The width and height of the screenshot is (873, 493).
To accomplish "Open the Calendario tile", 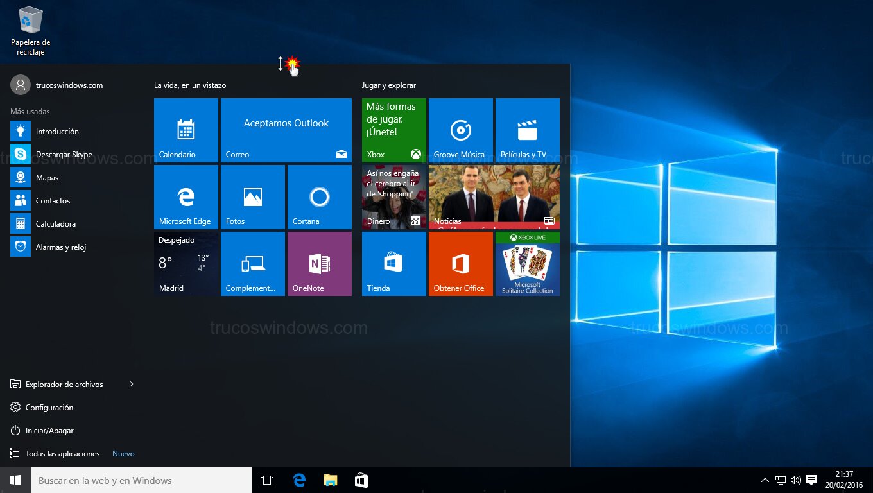I will [x=186, y=130].
